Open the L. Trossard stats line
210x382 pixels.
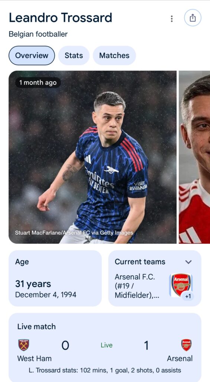click(x=105, y=370)
